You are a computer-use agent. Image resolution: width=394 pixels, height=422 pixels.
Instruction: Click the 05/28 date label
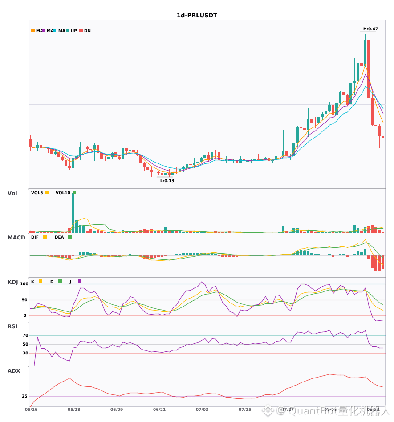(x=74, y=410)
